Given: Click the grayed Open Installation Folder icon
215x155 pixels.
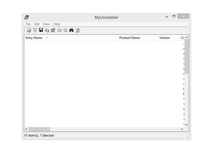Looking at the screenshot, I should (59, 30).
